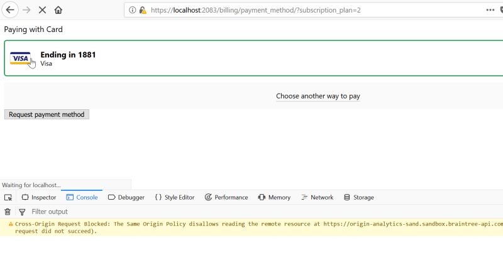This screenshot has width=503, height=275.
Task: Click the padlock warning icon
Action: [143, 10]
